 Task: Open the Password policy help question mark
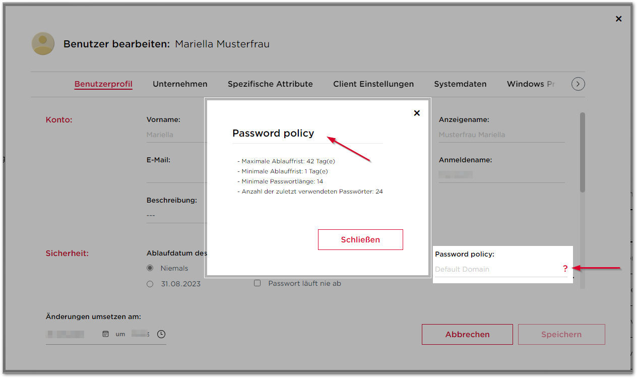[x=565, y=269]
